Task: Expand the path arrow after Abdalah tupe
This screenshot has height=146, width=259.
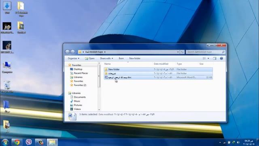Action: tap(105, 52)
